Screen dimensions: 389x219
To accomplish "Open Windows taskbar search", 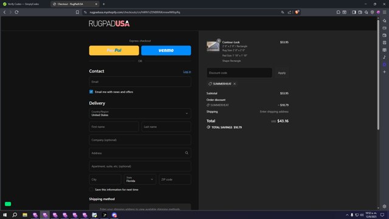I will 15,215.
